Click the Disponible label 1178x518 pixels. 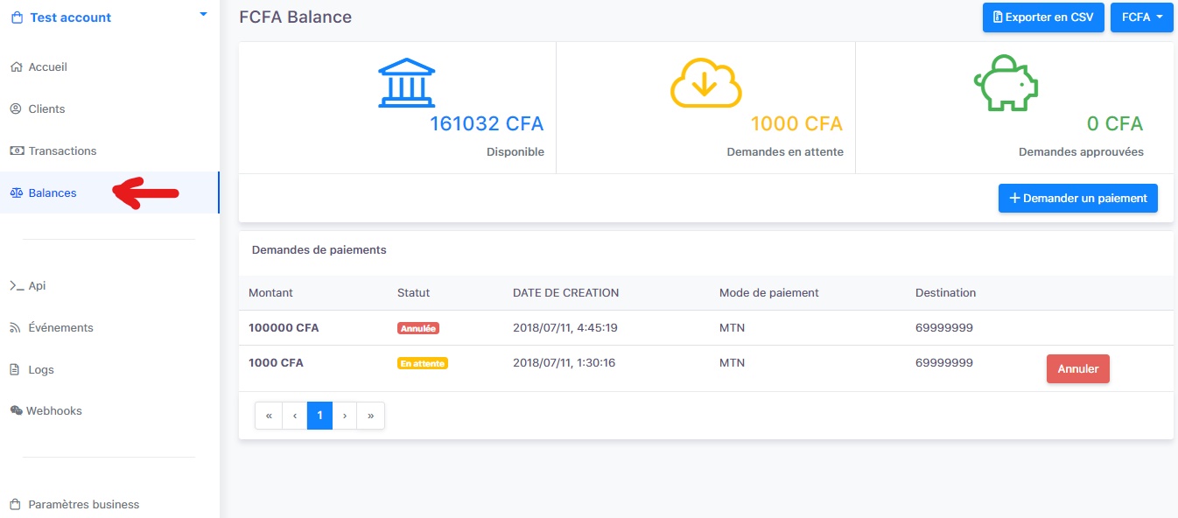pos(515,152)
